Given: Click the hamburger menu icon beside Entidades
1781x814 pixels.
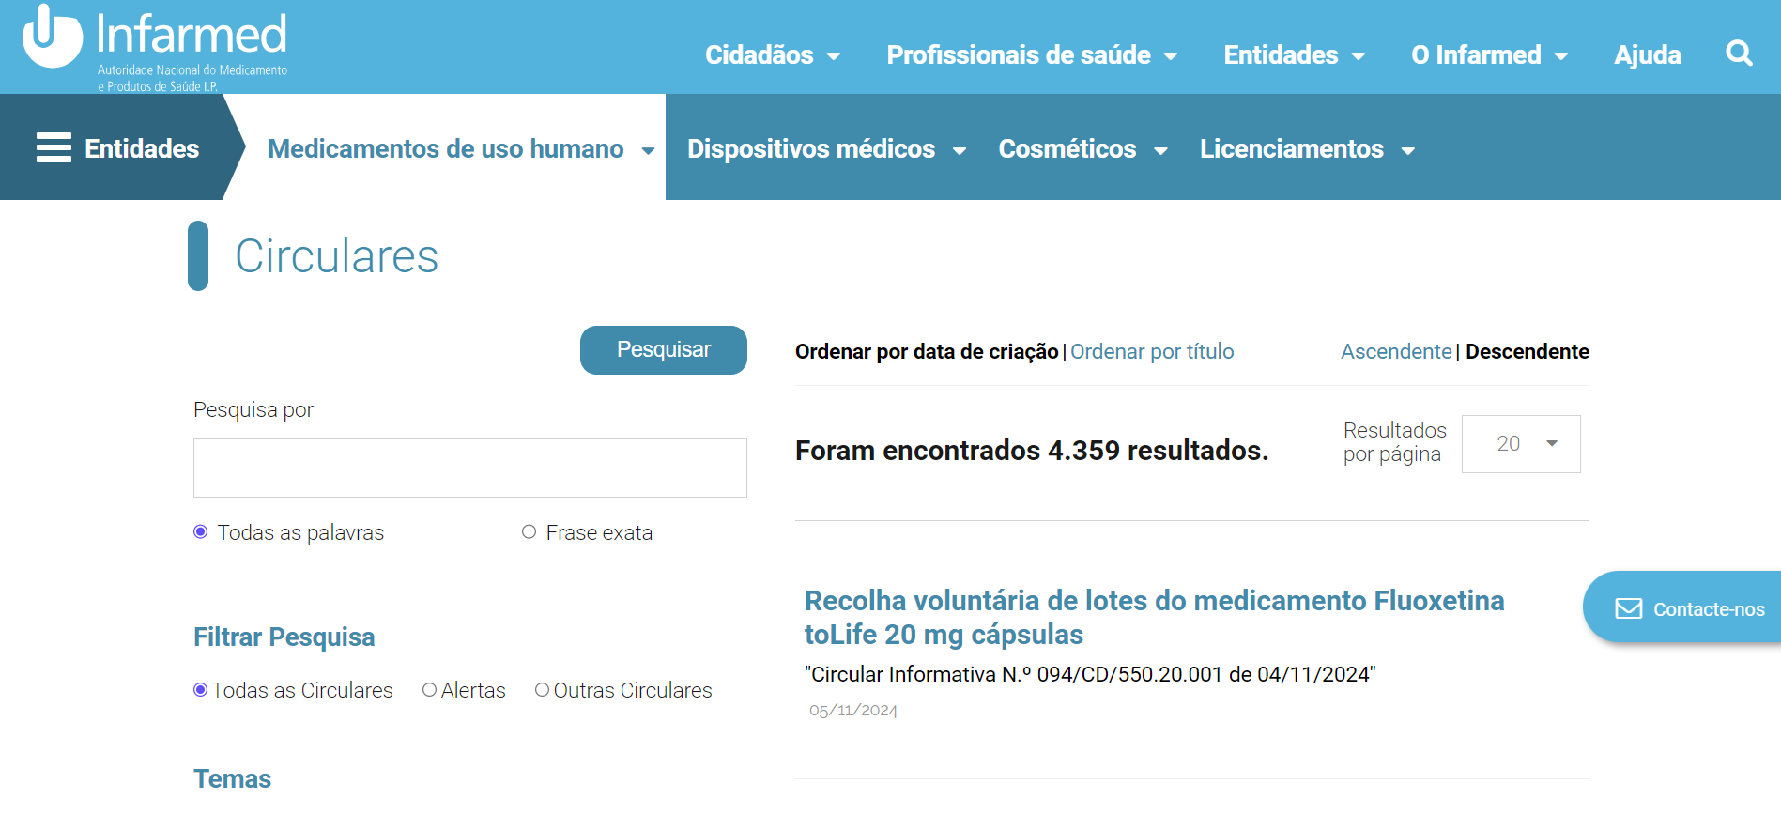Looking at the screenshot, I should pos(54,148).
